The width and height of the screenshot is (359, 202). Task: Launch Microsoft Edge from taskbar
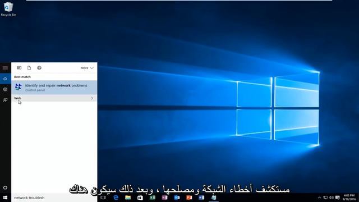click(116, 198)
